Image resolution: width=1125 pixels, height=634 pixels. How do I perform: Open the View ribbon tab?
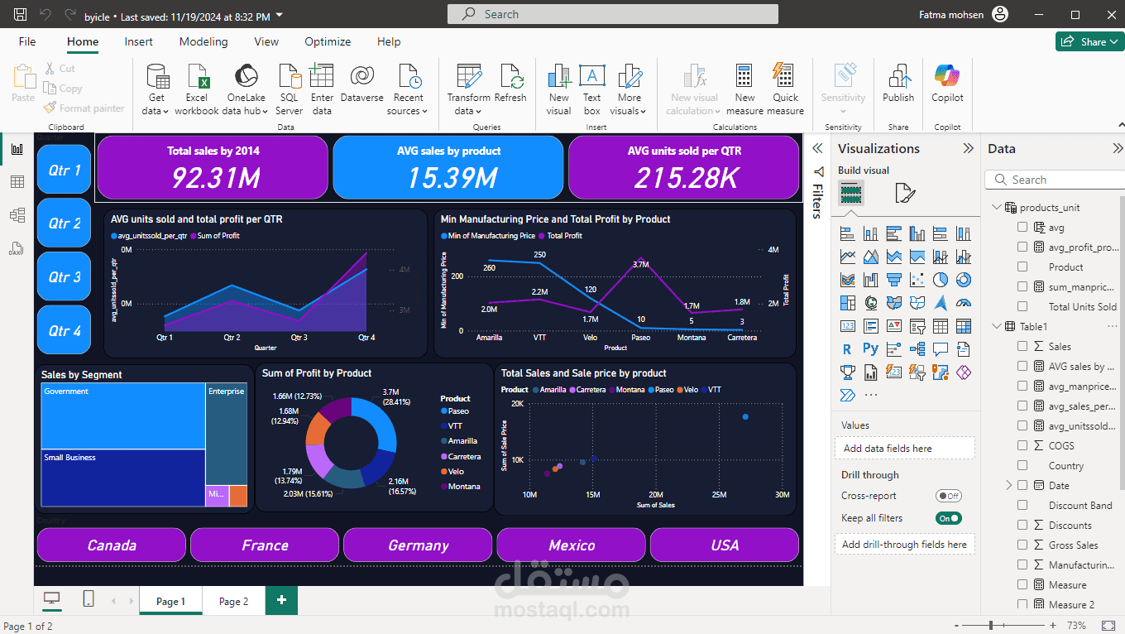266,41
